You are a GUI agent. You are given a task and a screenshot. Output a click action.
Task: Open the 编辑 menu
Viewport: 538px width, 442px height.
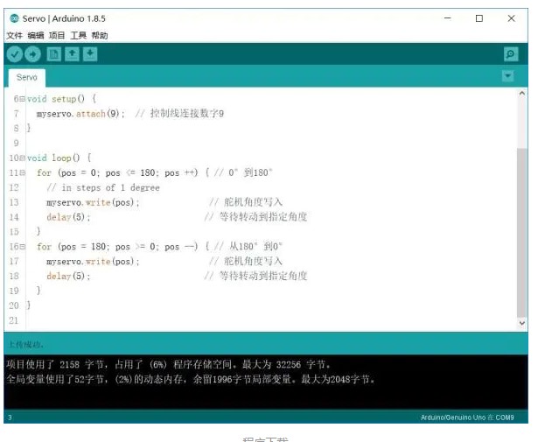click(36, 35)
